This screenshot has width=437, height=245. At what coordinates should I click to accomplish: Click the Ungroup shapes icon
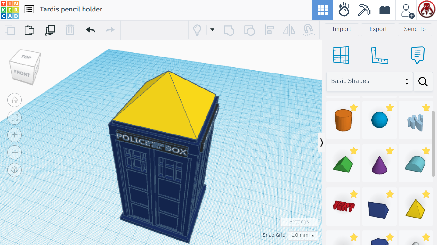pos(249,30)
